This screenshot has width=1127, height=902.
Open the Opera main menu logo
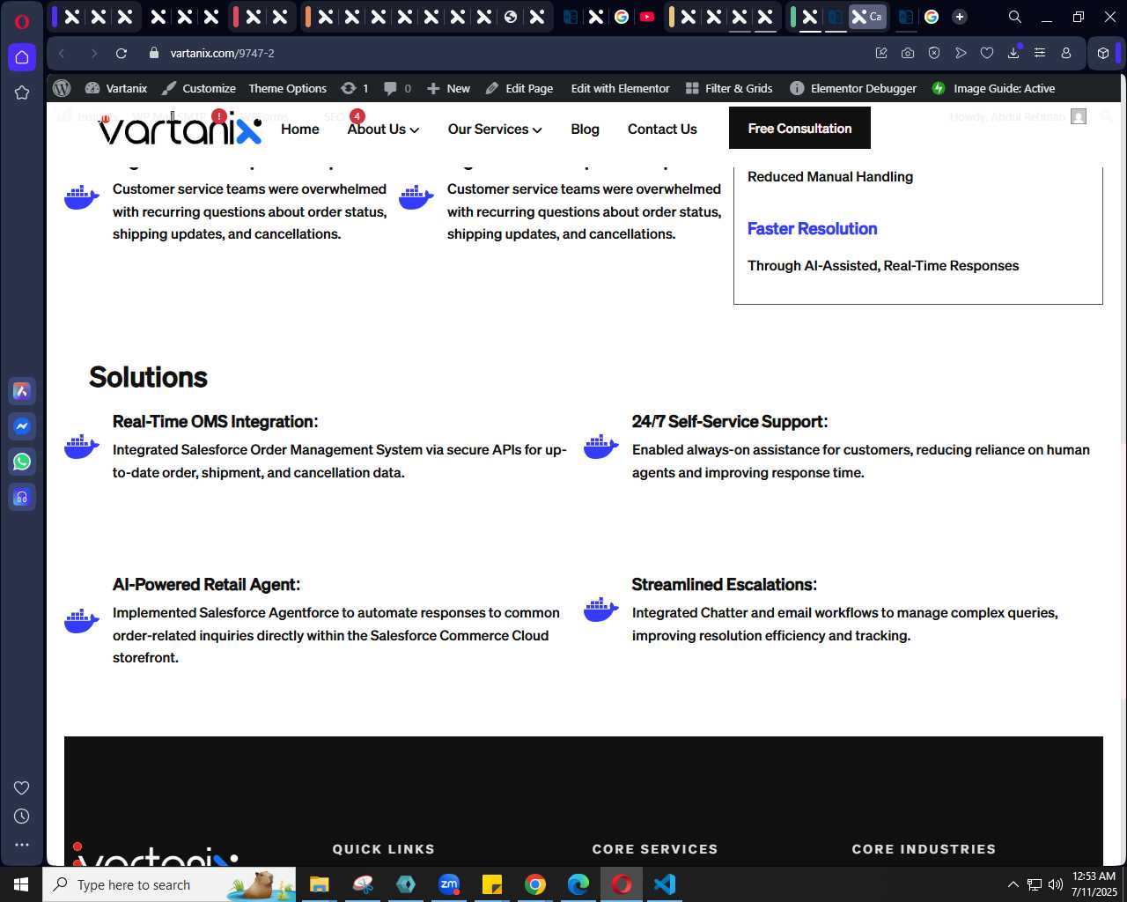click(22, 21)
